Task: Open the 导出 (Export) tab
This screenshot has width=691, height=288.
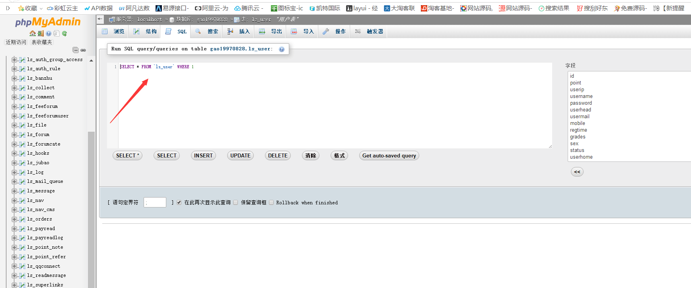Action: tap(271, 31)
